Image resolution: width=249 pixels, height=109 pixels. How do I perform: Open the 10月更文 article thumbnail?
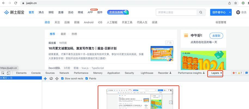point(162,54)
